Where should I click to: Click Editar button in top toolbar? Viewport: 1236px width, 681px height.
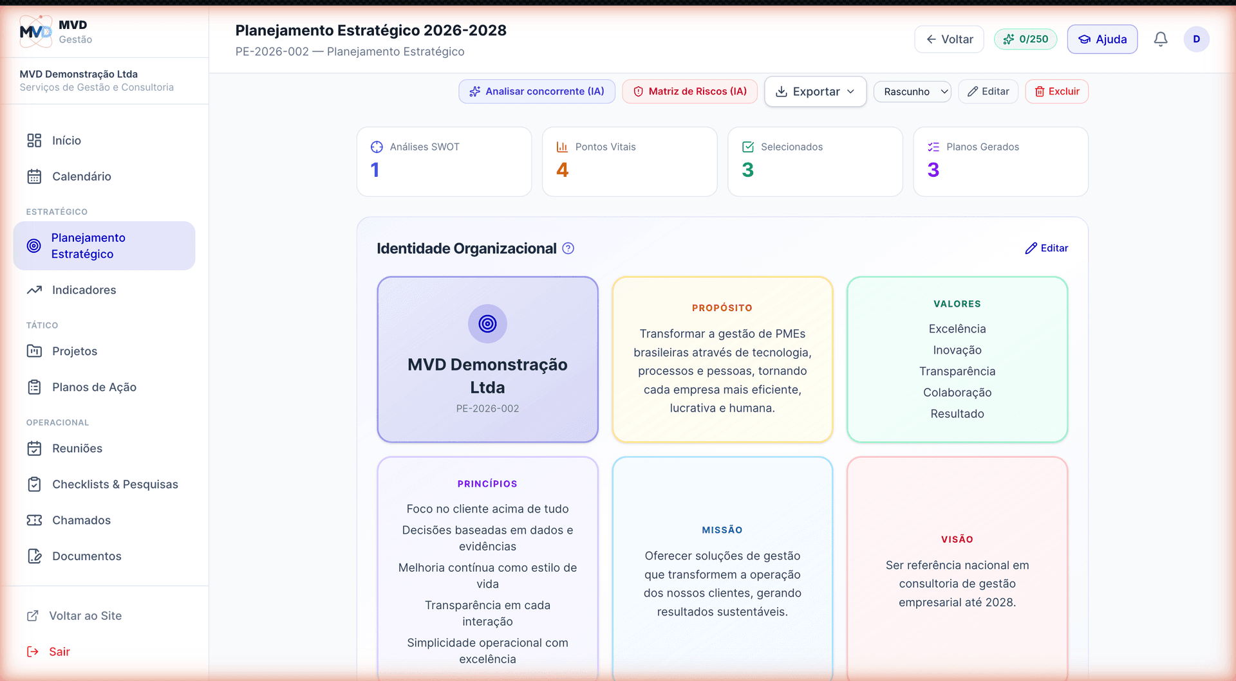coord(988,91)
